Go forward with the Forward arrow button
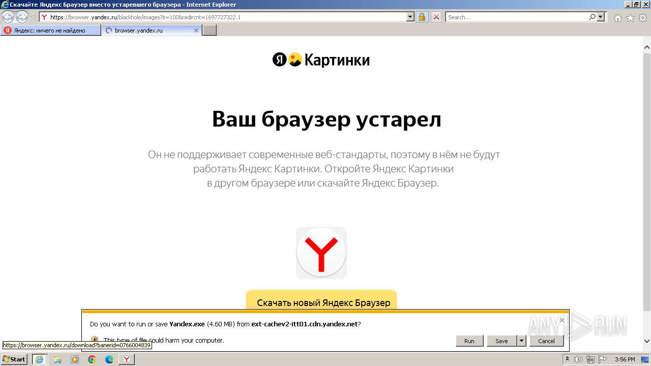Screen dimensions: 651x366 (22, 17)
